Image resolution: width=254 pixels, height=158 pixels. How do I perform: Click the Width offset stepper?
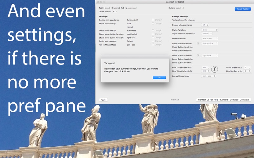(250, 68)
